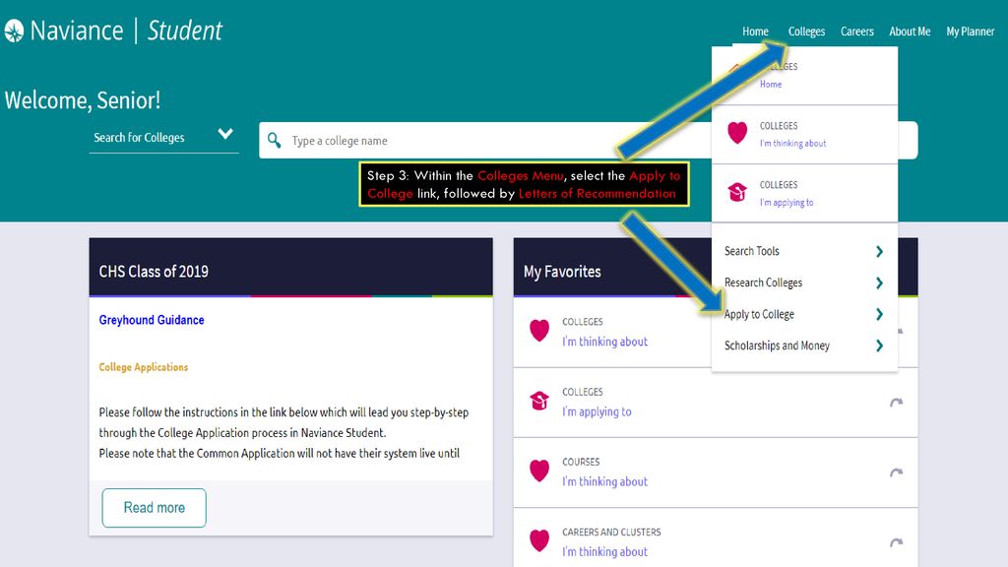Open the Careers menu
The image size is (1008, 567).
(857, 31)
